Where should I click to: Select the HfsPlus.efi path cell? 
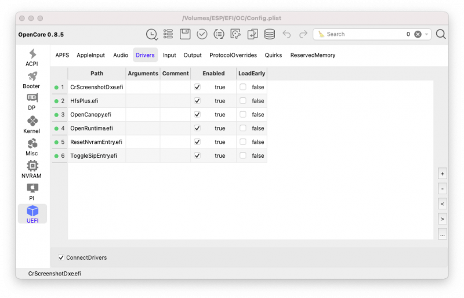pyautogui.click(x=97, y=101)
